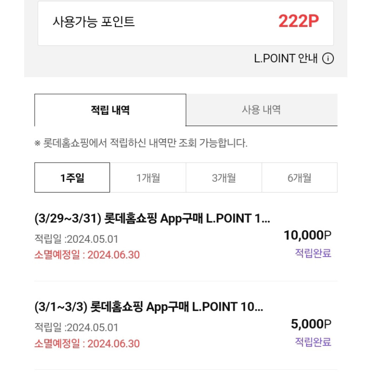The image size is (372, 372).
Task: Select the 6개월 period filter
Action: [x=299, y=177]
